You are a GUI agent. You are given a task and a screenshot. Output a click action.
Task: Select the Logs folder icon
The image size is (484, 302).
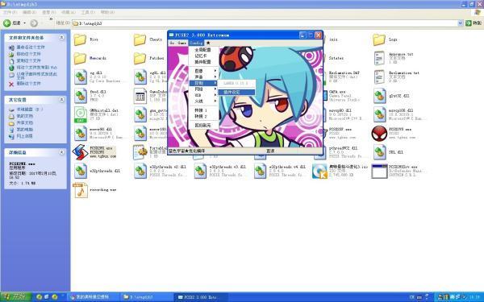(379, 39)
